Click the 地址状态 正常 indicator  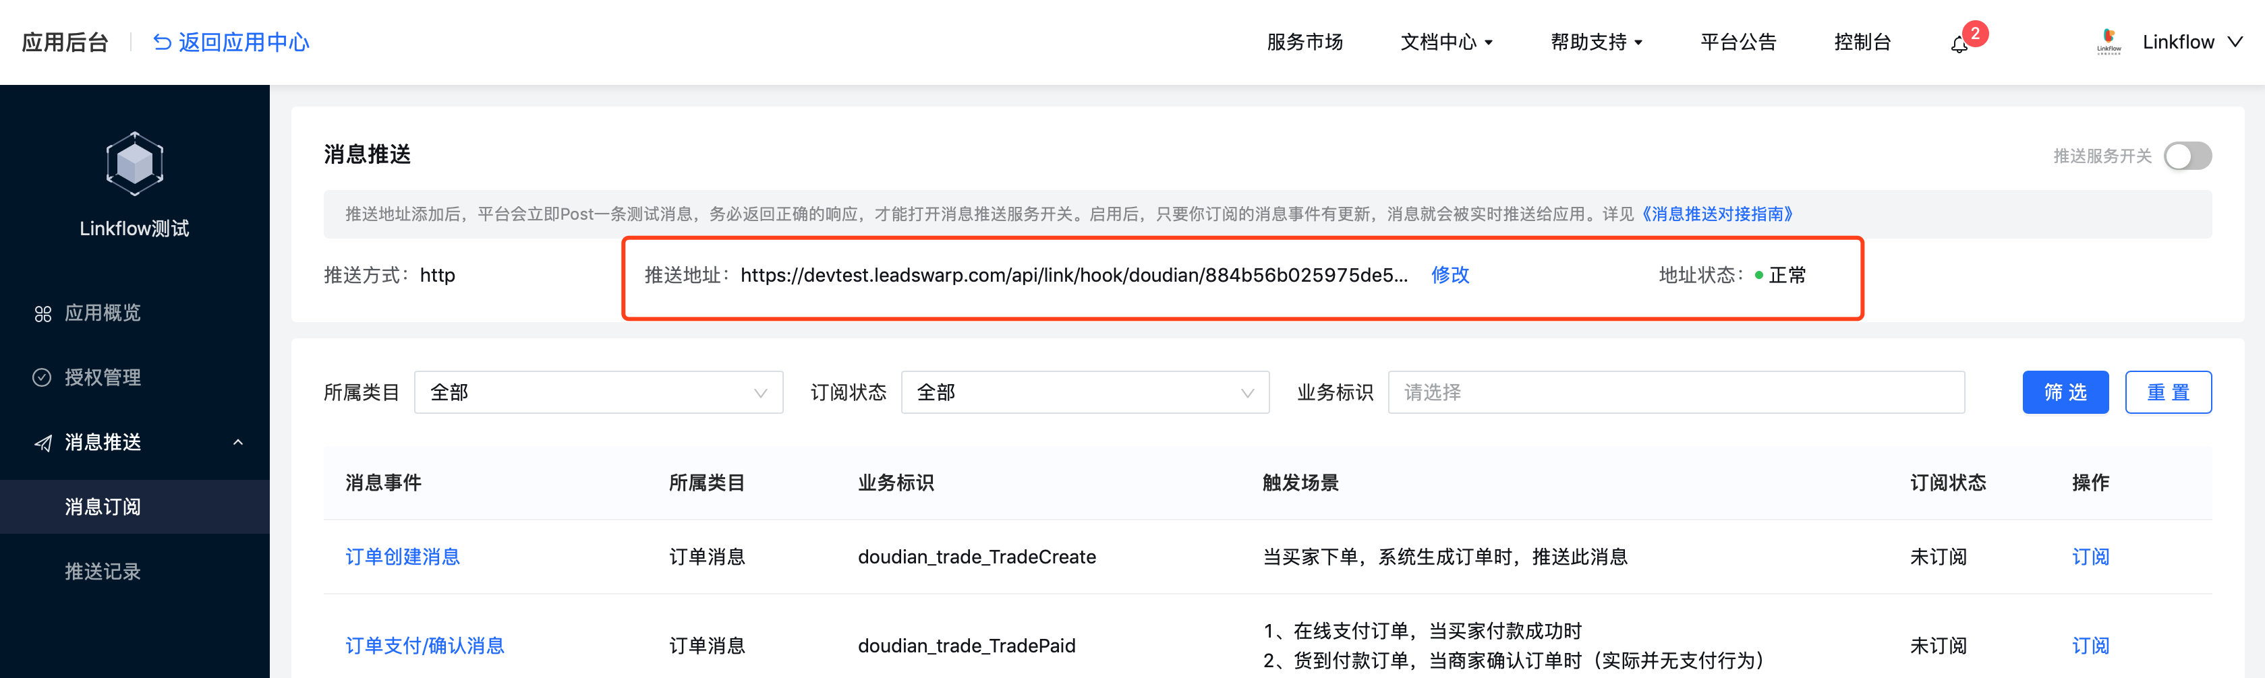[x=1779, y=275]
